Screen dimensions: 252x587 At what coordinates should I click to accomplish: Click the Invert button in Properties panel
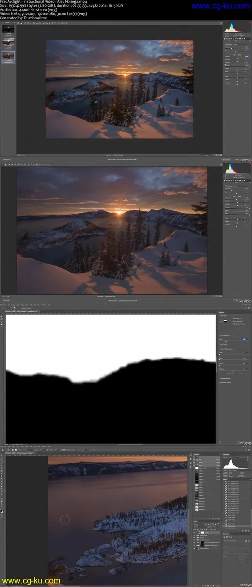point(240,374)
